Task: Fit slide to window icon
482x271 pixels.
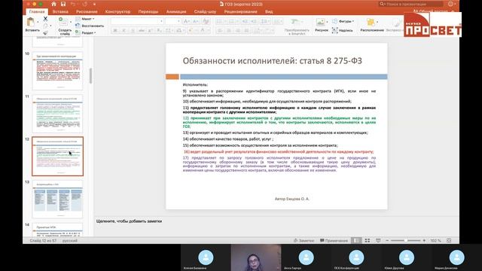Action: [449, 241]
